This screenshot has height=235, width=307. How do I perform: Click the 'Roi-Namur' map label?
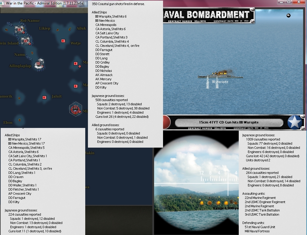[30, 21]
